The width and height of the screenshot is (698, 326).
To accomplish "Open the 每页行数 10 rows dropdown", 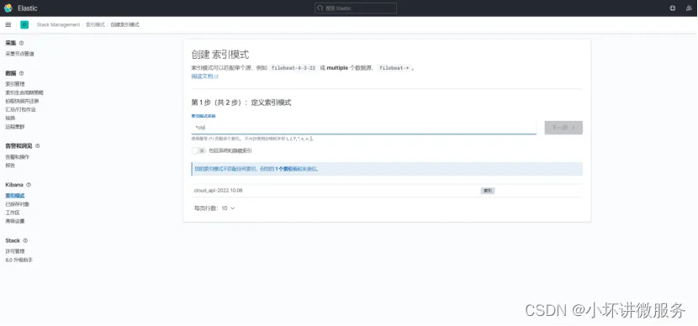I will pos(214,208).
